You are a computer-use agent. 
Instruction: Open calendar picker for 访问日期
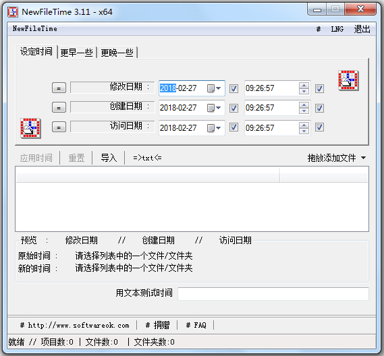coord(214,127)
